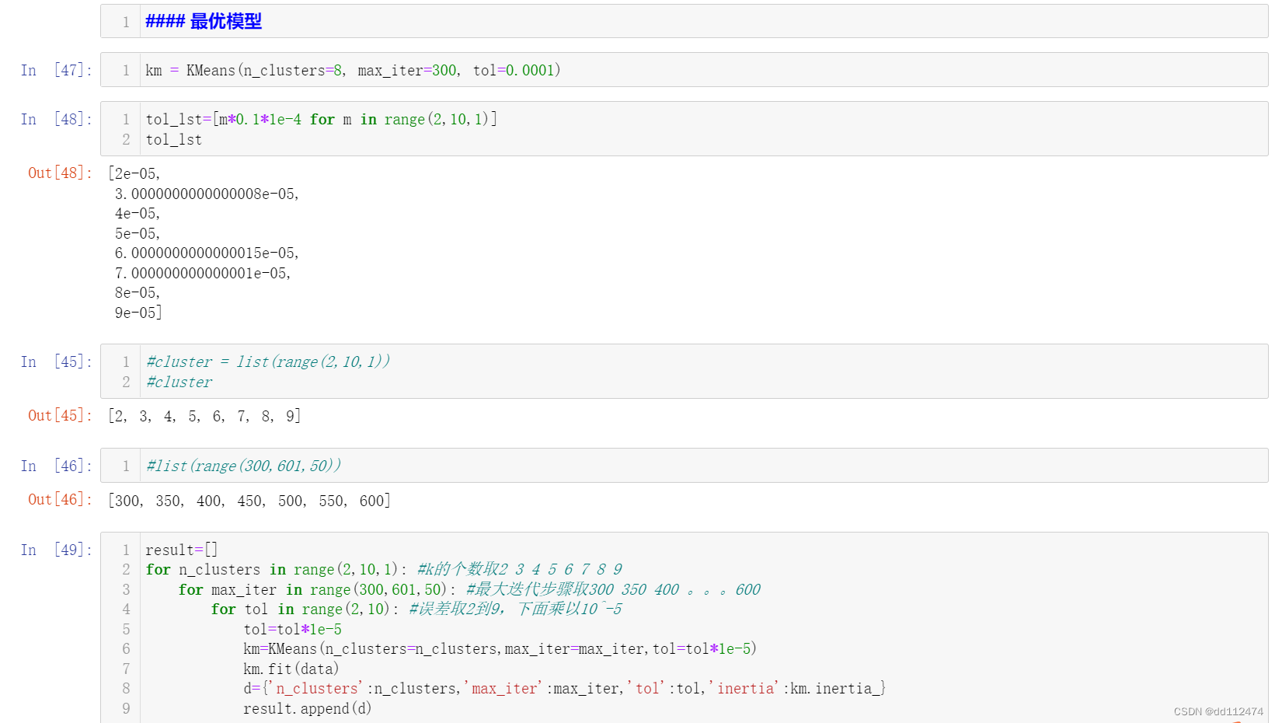The height and width of the screenshot is (723, 1275).
Task: Click output list [2, 3, 4, 5, 6, 7, 8, 9]
Action: coord(204,416)
